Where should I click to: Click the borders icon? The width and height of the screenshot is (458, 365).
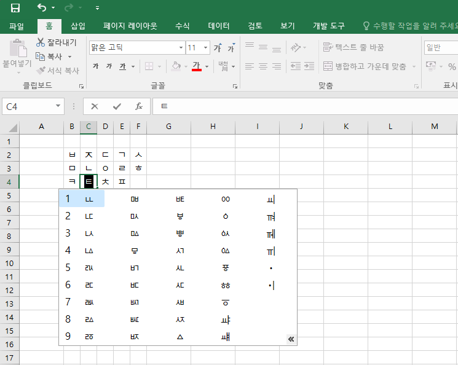pos(149,66)
